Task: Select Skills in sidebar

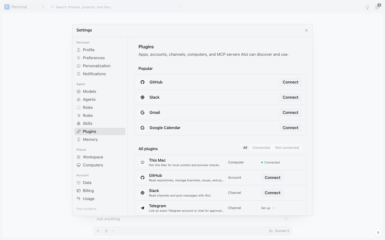Action: click(100, 123)
